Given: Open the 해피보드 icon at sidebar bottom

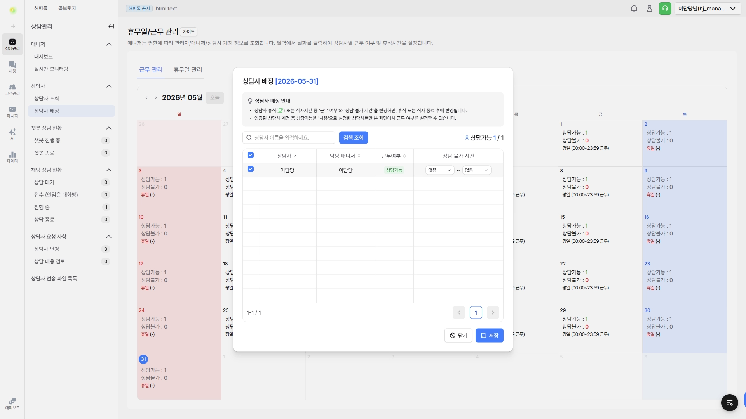Looking at the screenshot, I should coord(12,403).
